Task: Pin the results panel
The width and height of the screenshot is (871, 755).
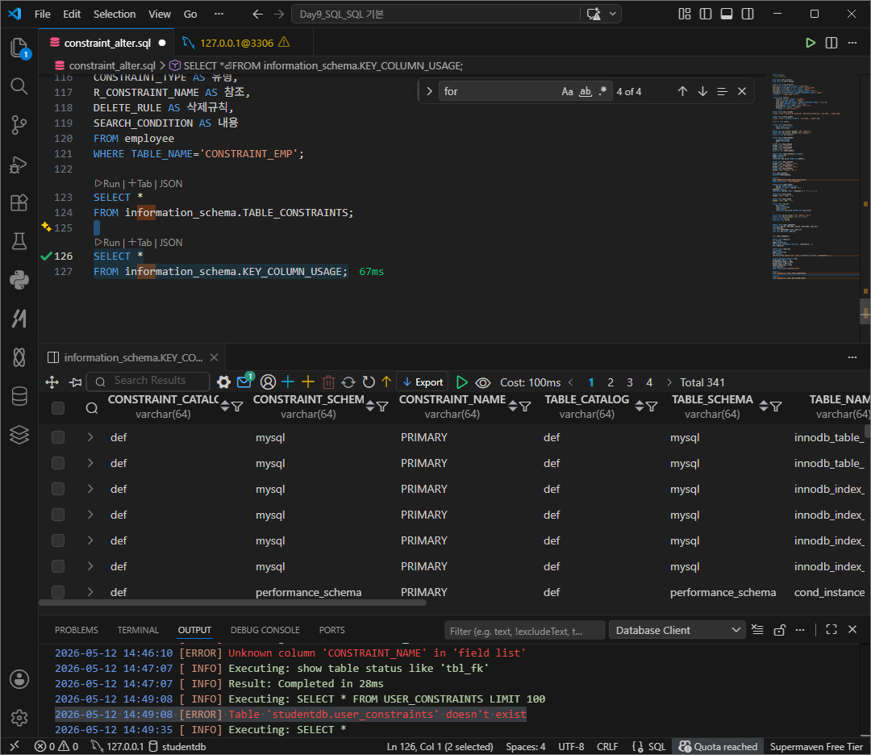Action: pos(76,382)
